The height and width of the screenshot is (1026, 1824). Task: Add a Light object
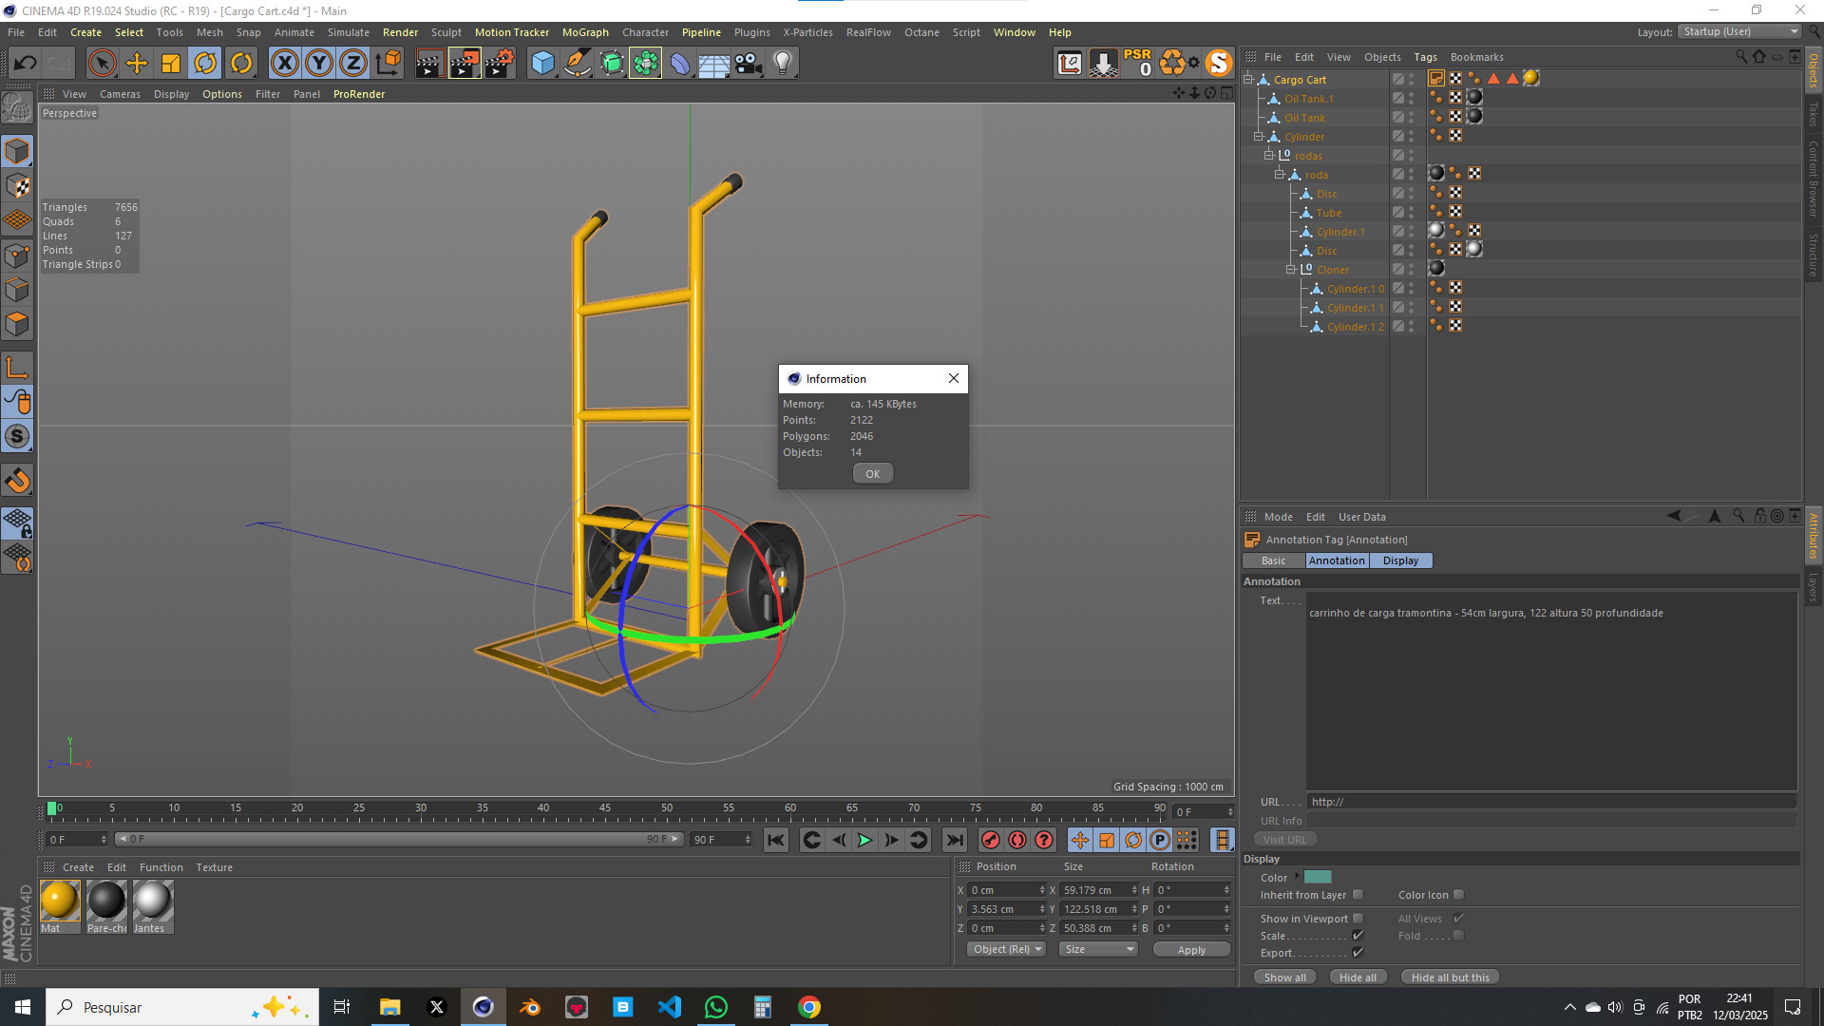(x=783, y=64)
